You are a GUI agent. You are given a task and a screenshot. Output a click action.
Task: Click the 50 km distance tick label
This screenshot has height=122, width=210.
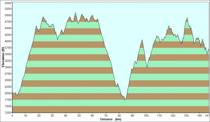tap(79, 115)
